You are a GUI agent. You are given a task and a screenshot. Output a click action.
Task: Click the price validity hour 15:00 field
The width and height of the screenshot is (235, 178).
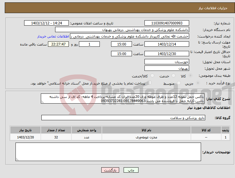click(122, 54)
